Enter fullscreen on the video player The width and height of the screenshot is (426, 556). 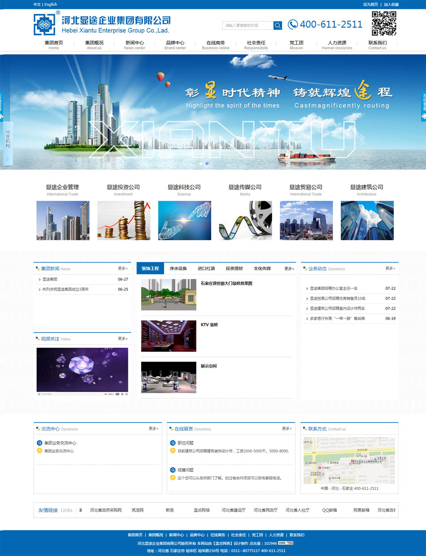126,394
